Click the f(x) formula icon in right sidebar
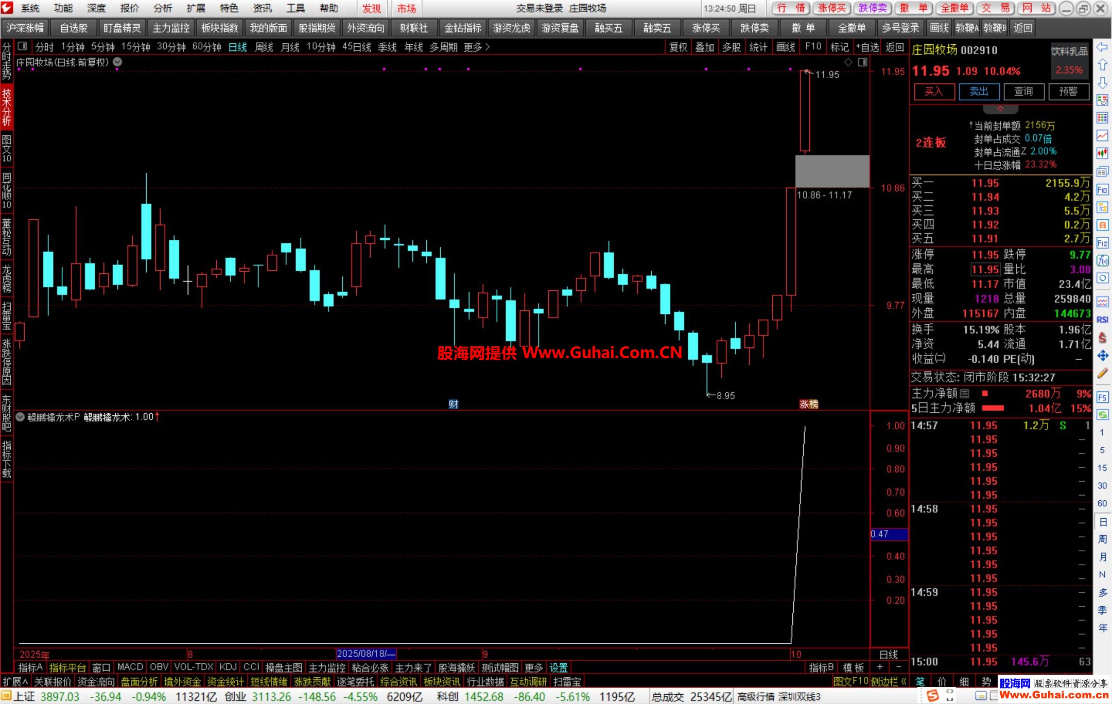The image size is (1112, 704). point(1102,260)
